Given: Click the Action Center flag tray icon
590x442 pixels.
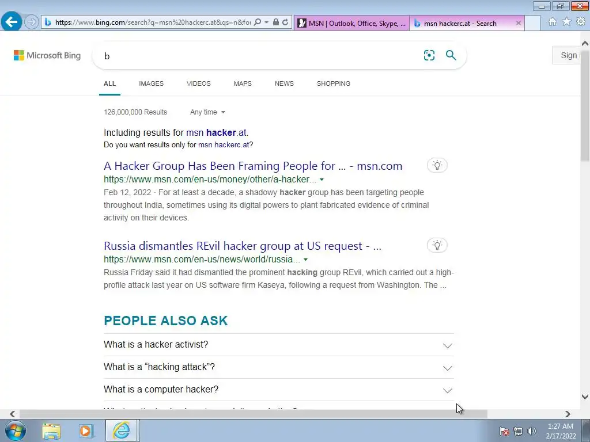Looking at the screenshot, I should click(504, 431).
